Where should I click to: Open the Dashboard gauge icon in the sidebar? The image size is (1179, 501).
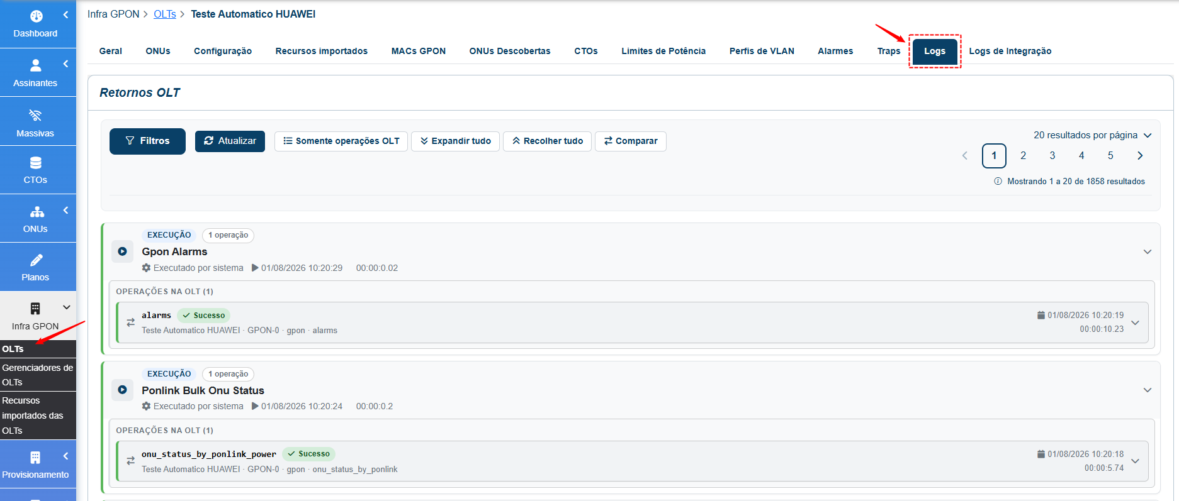36,16
